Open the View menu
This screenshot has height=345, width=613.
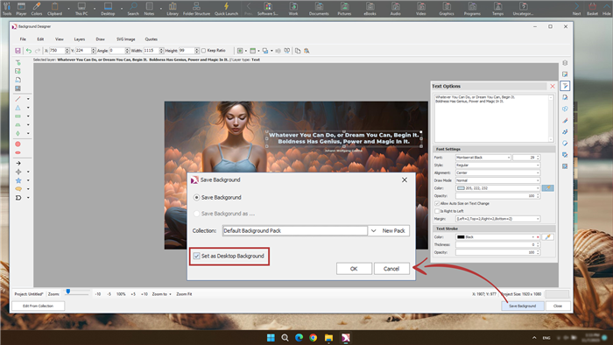pos(59,39)
